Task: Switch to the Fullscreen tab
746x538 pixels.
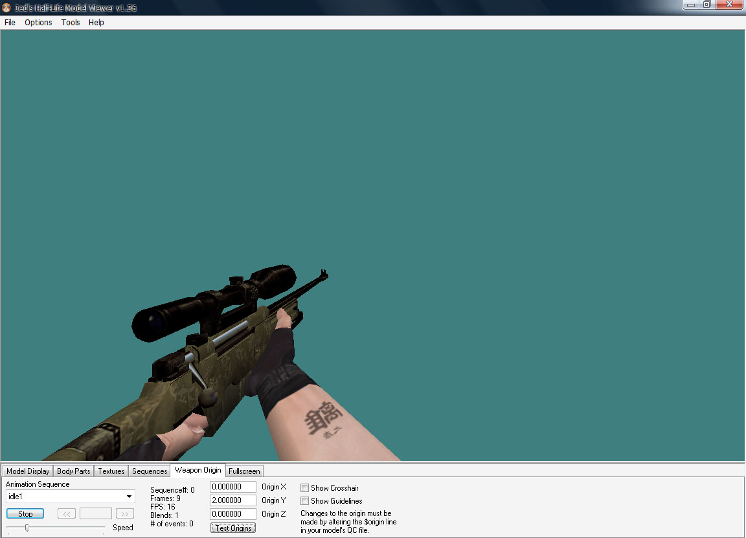Action: coord(244,471)
